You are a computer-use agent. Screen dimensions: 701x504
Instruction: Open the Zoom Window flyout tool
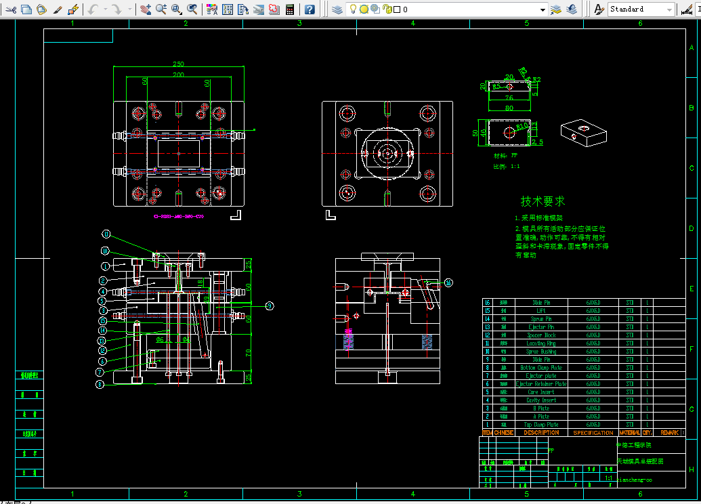pyautogui.click(x=177, y=9)
